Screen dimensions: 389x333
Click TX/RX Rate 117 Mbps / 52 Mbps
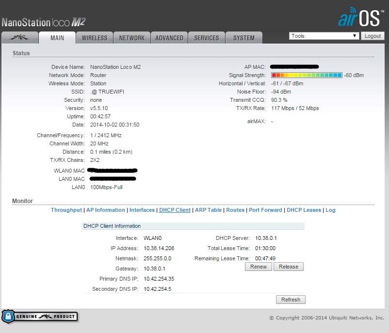point(295,108)
